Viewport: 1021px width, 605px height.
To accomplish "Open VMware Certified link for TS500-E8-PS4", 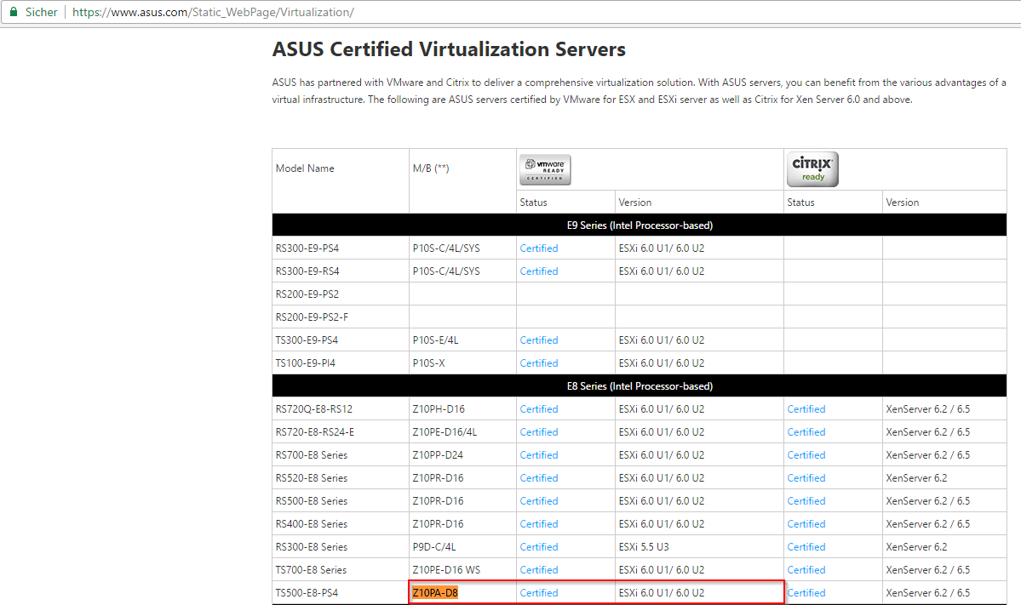I will (538, 592).
